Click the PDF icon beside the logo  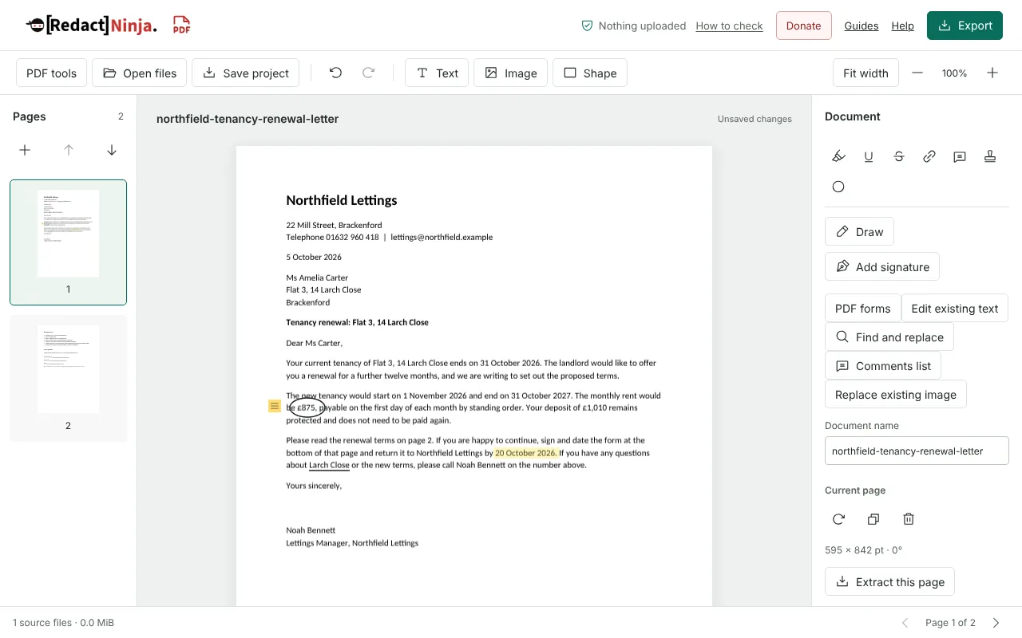pyautogui.click(x=182, y=26)
